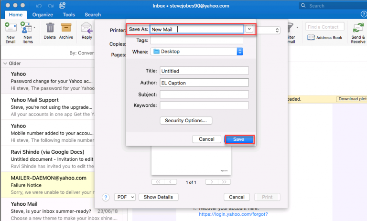
Task: Select the Yahoo password change email
Action: click(48, 81)
